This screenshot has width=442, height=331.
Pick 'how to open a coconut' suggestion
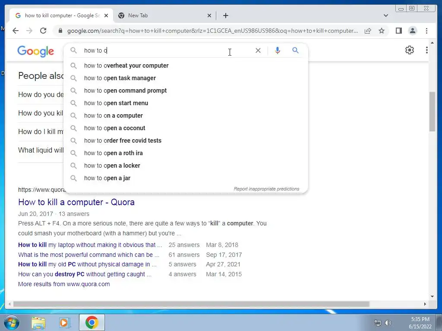[x=186, y=128]
